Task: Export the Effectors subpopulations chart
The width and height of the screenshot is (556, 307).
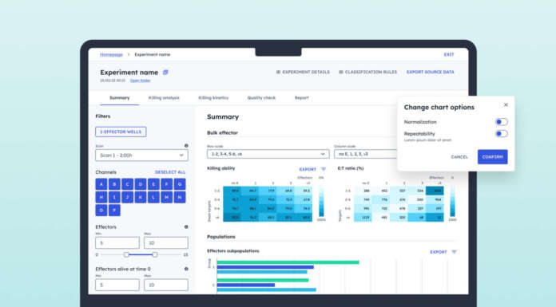Action: click(x=439, y=252)
